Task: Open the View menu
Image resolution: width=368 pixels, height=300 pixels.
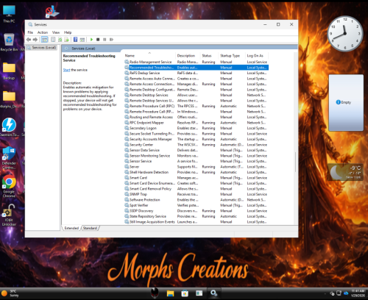Action: 56,32
